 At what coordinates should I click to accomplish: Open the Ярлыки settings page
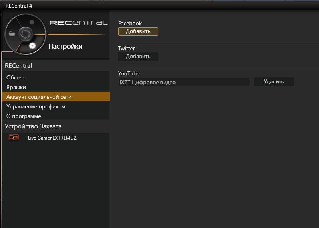[56, 87]
